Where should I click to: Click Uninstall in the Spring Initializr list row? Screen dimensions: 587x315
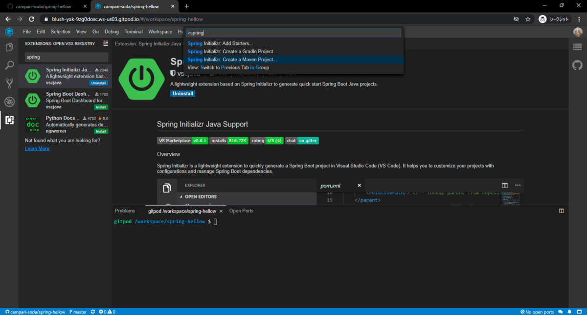pos(98,83)
